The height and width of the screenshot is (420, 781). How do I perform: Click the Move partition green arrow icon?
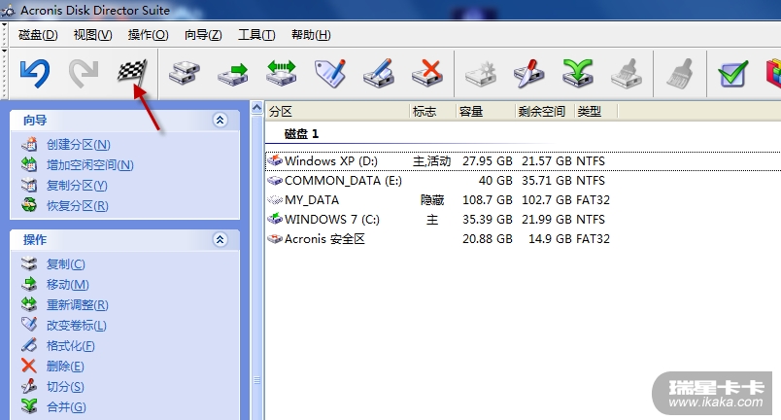pyautogui.click(x=232, y=73)
